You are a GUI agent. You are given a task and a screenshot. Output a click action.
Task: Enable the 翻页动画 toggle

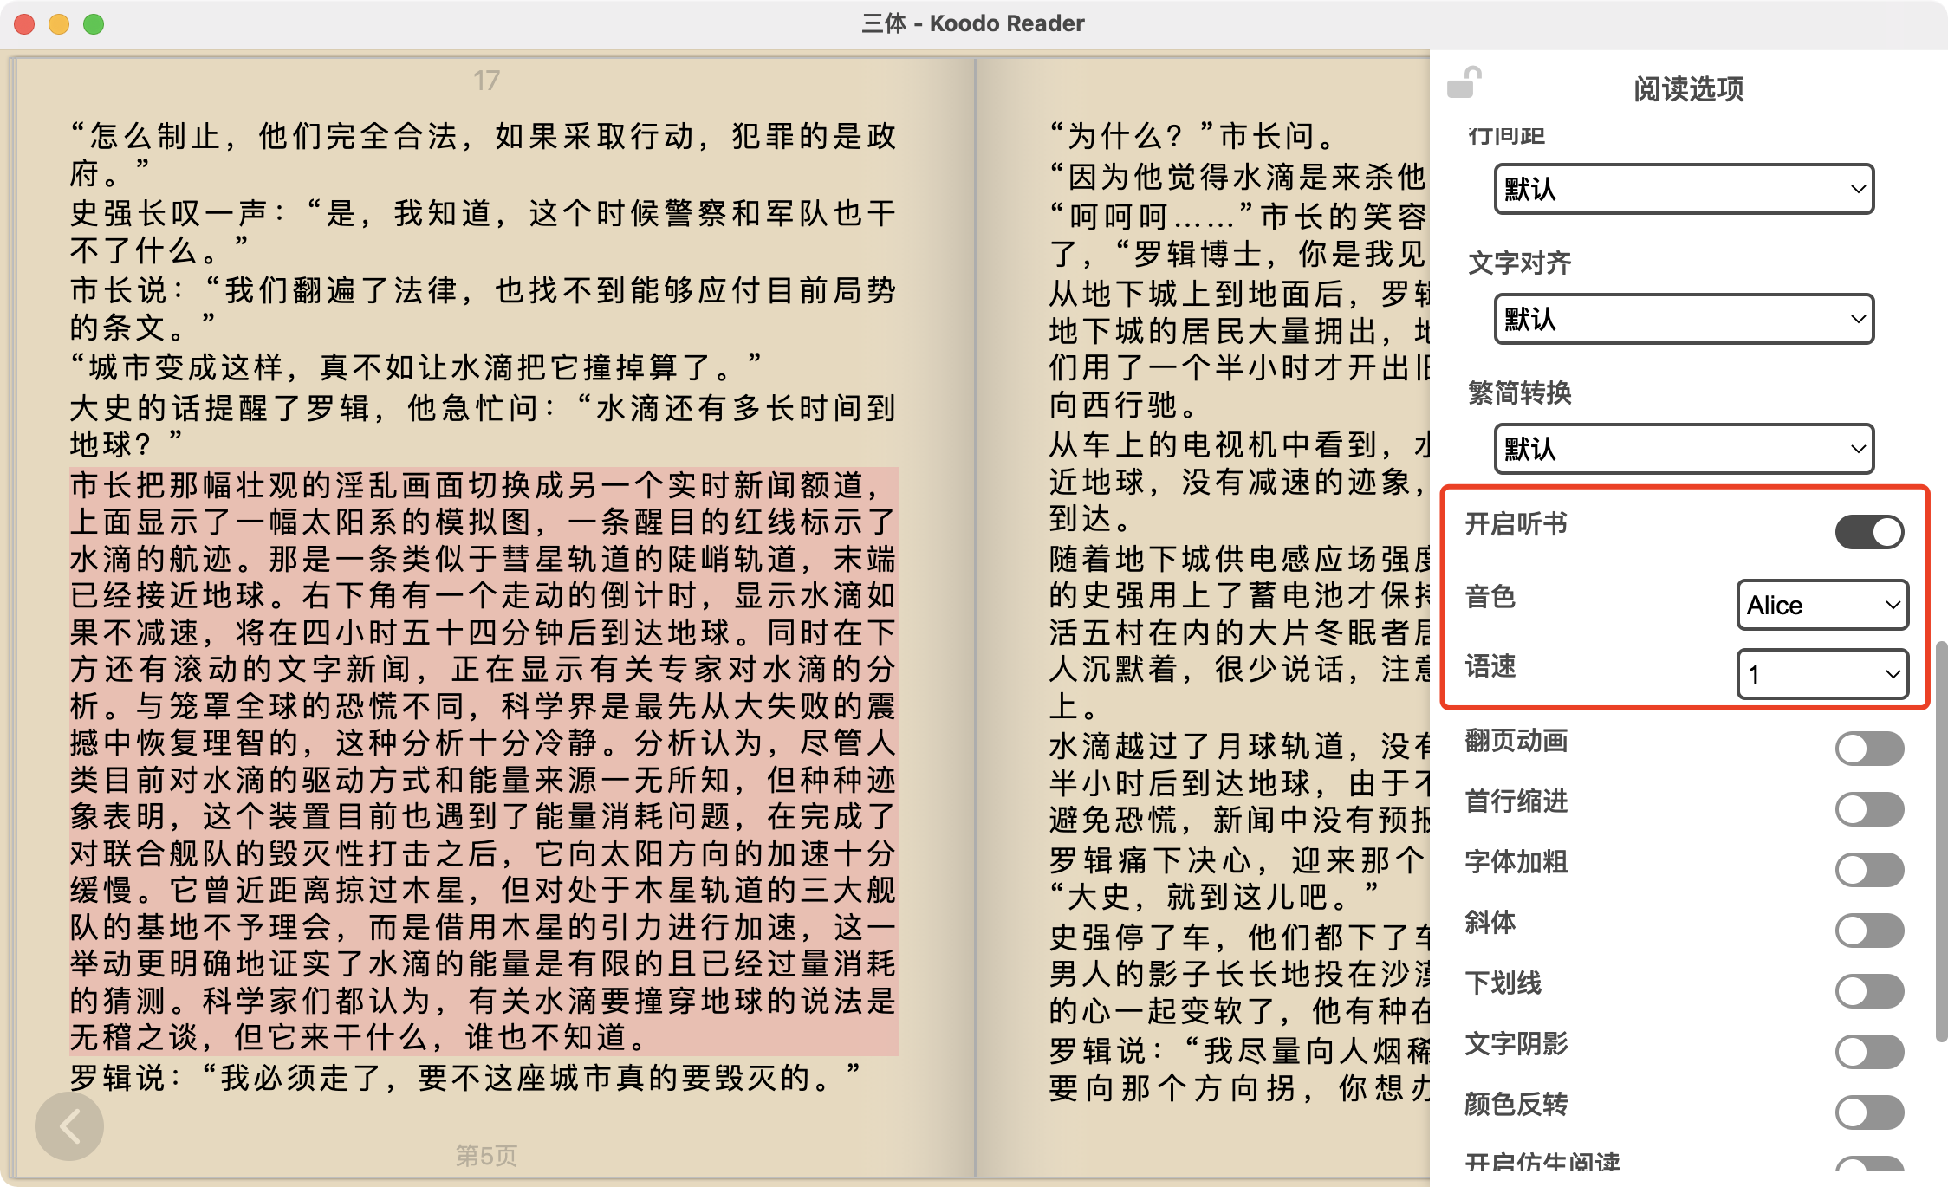tap(1869, 749)
